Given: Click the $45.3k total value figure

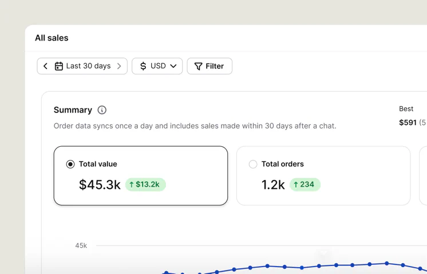Looking at the screenshot, I should coord(100,184).
